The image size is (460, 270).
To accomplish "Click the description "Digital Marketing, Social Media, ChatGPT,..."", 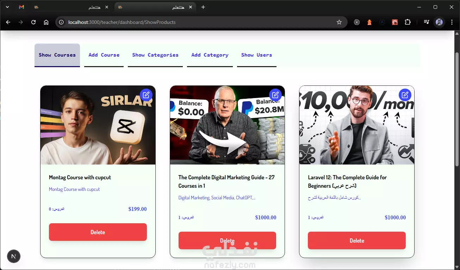I will point(217,198).
